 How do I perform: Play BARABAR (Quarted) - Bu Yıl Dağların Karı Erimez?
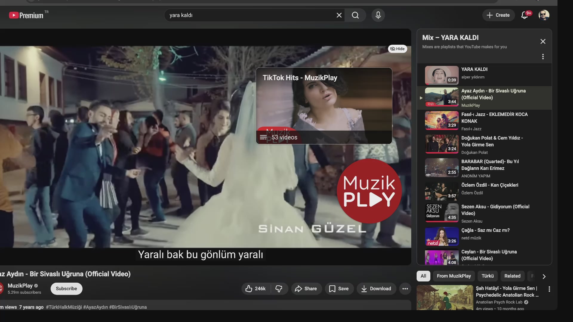pos(484,169)
